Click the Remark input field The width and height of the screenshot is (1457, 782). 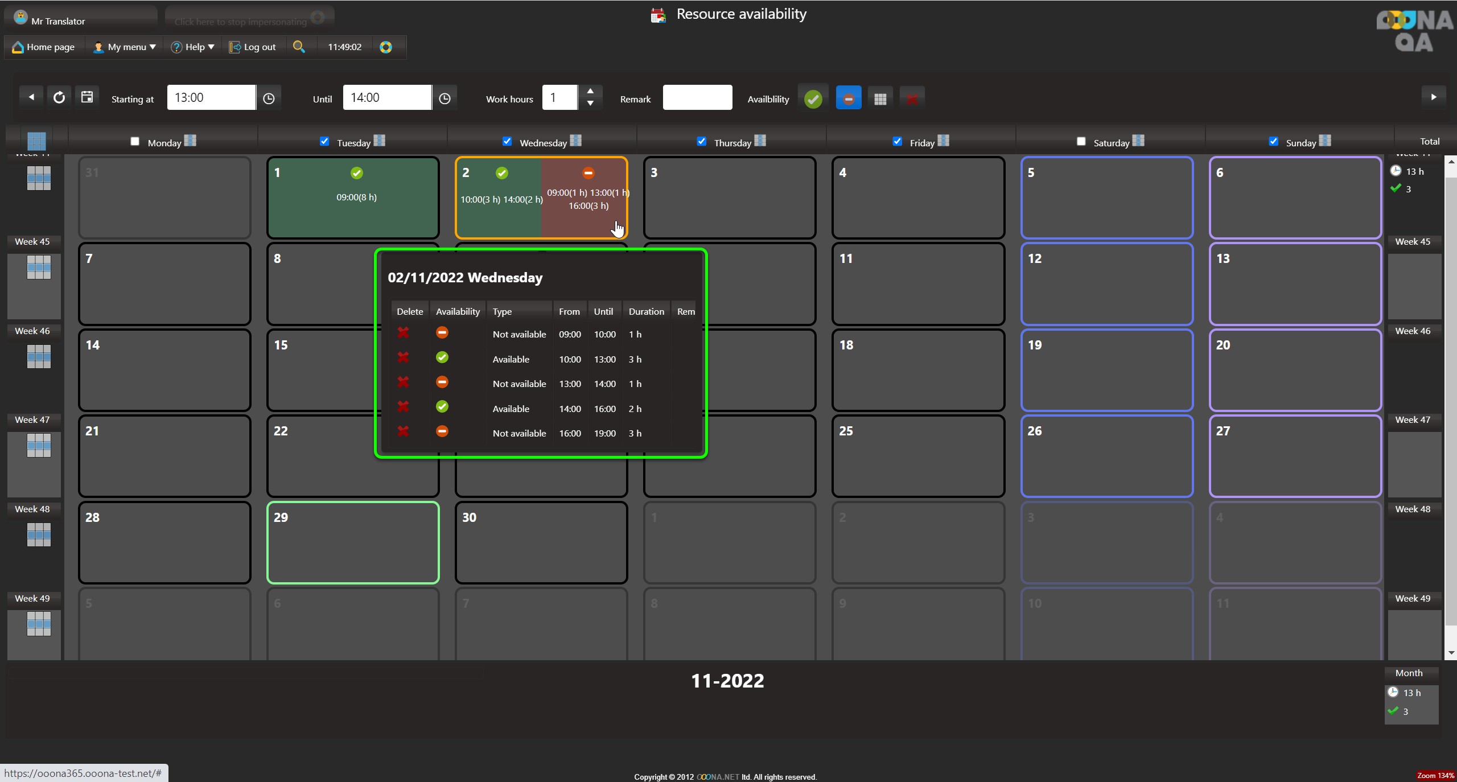(x=697, y=97)
